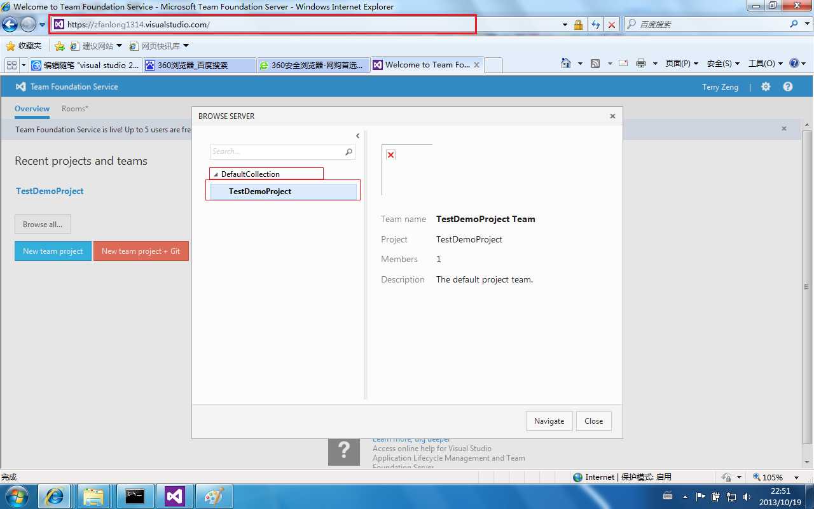Click the large question mark help tile

344,450
